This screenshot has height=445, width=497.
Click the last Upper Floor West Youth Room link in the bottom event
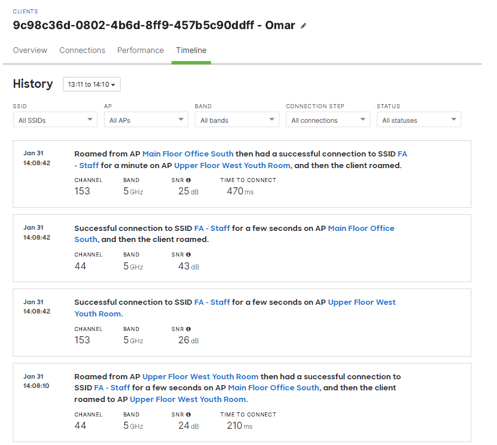pyautogui.click(x=188, y=400)
